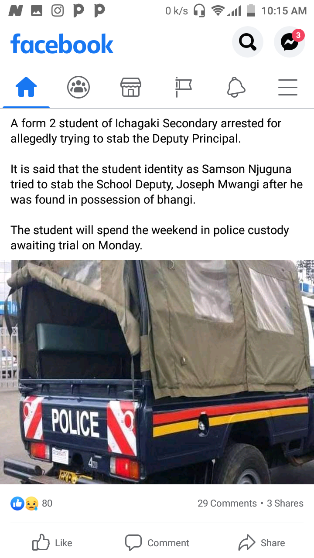Tap the speech bubble Comment icon
Viewport: 314px width, 558px height.
[133, 543]
